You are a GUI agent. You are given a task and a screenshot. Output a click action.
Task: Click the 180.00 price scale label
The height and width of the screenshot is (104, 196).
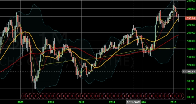point(191,41)
